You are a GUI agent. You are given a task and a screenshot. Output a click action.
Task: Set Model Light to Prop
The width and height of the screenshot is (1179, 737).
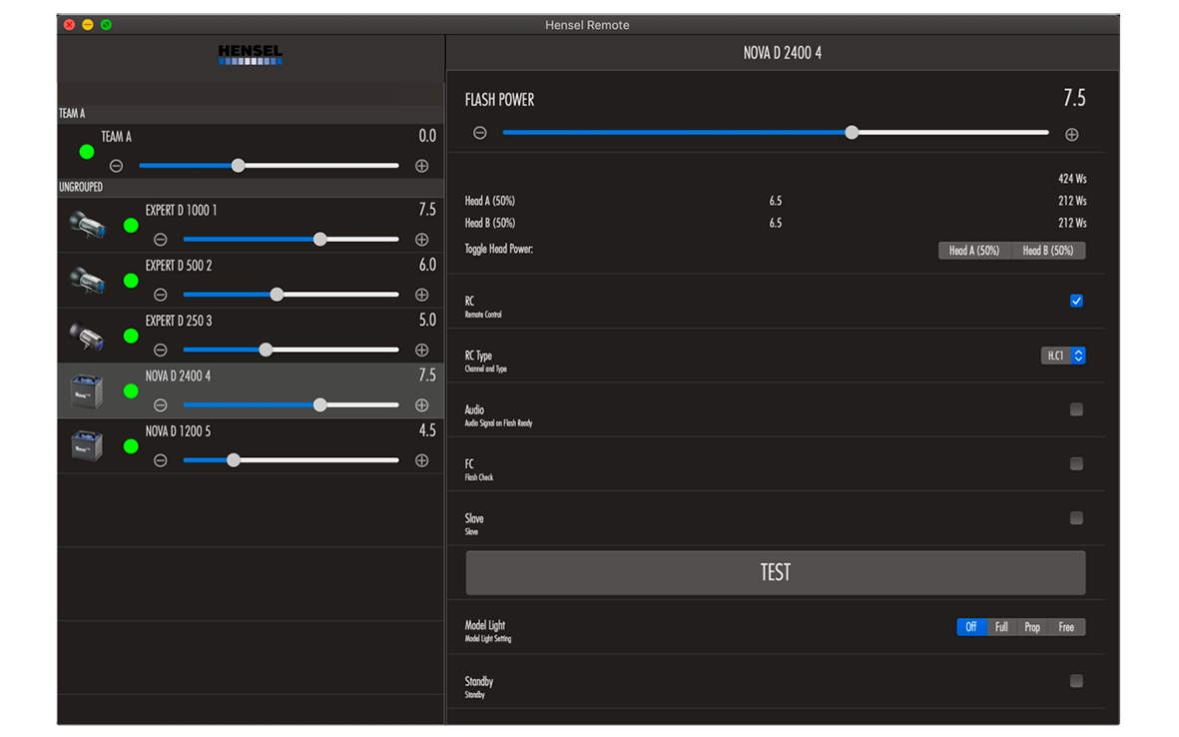click(x=1032, y=627)
